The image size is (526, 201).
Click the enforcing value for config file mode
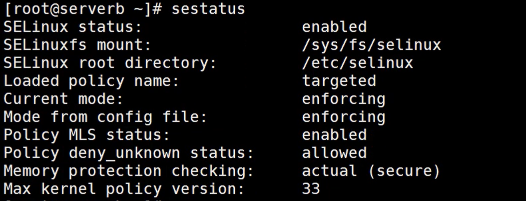point(344,117)
